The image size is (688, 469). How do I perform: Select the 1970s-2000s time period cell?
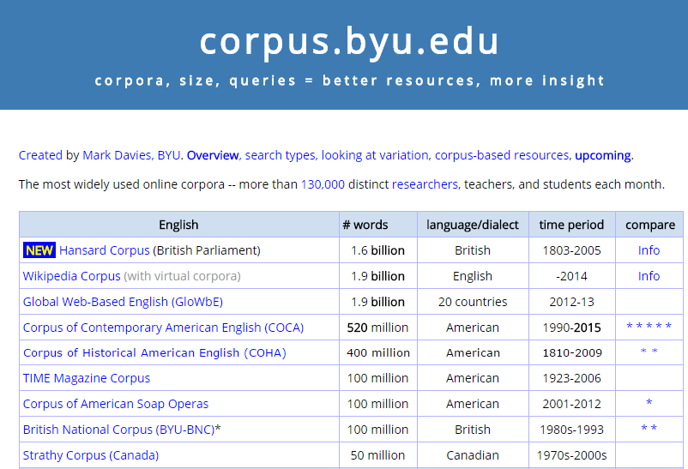(571, 455)
